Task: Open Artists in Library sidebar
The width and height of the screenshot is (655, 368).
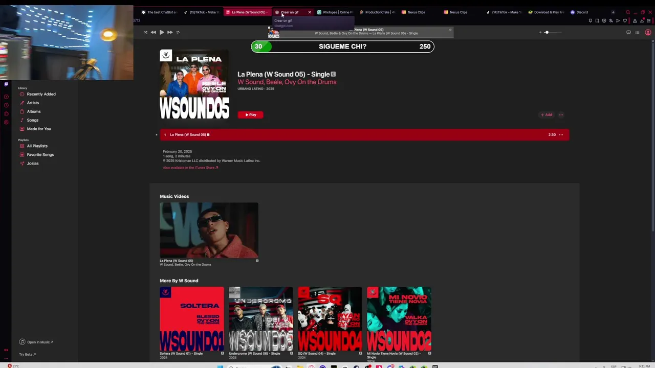Action: tap(33, 103)
